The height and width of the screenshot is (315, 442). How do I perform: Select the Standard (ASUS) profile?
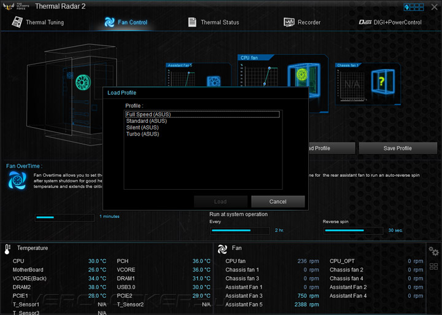[203, 121]
